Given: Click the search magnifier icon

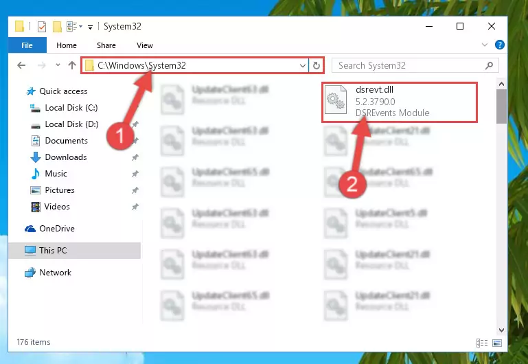Looking at the screenshot, I should [x=489, y=65].
